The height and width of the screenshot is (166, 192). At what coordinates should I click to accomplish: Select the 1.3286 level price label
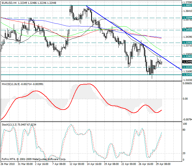point(187,56)
